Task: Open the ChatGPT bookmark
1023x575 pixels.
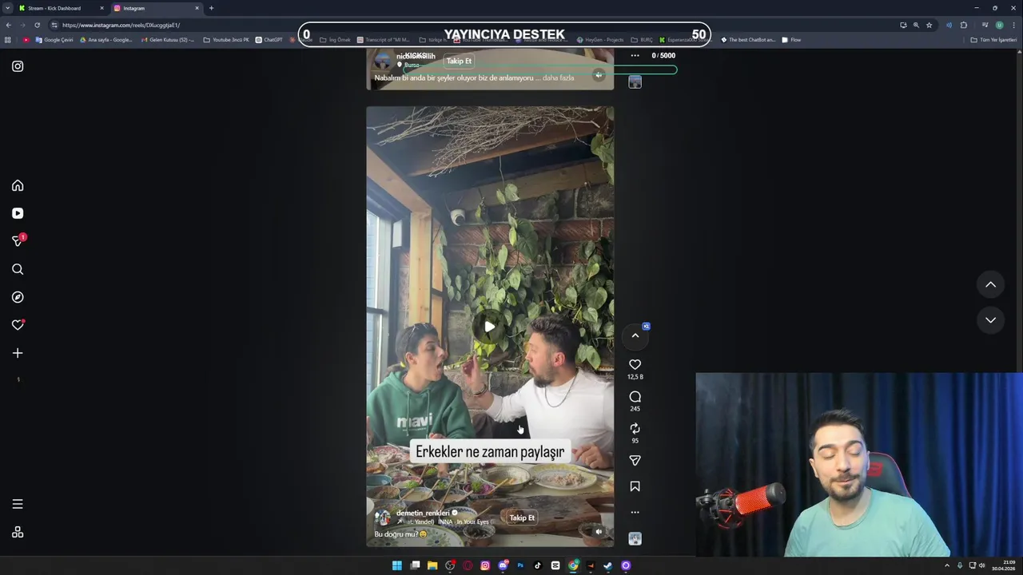Action: 269,40
